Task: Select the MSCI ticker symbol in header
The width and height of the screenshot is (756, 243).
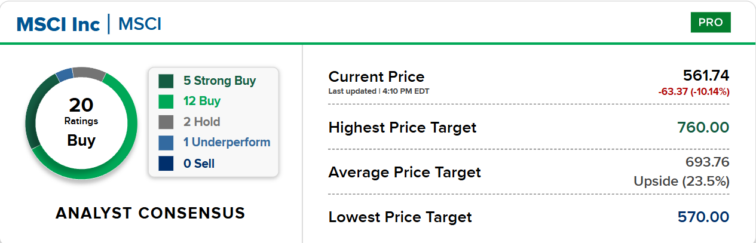Action: [140, 24]
